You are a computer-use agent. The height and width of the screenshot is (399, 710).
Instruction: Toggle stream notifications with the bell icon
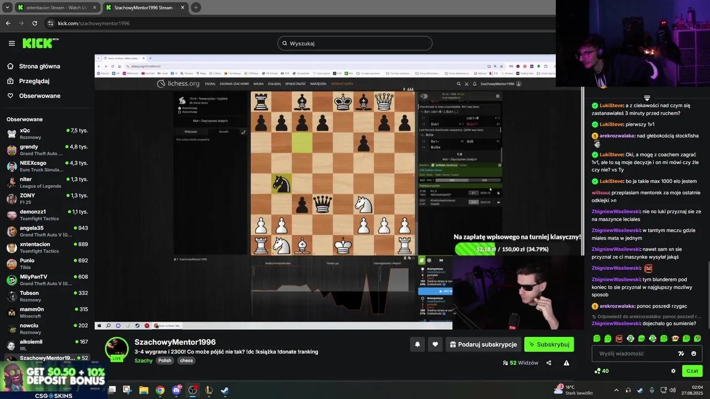tap(417, 344)
